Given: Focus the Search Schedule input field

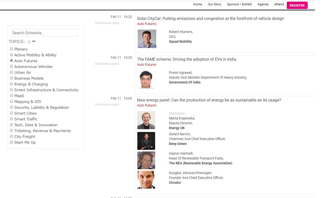Looking at the screenshot, I should point(44,33).
